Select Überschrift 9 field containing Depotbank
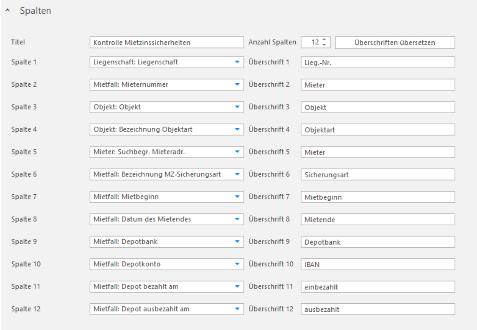This screenshot has width=477, height=330. click(378, 242)
